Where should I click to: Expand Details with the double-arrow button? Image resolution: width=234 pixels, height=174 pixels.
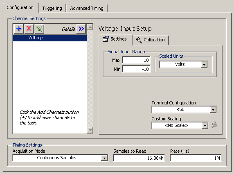pos(81,29)
